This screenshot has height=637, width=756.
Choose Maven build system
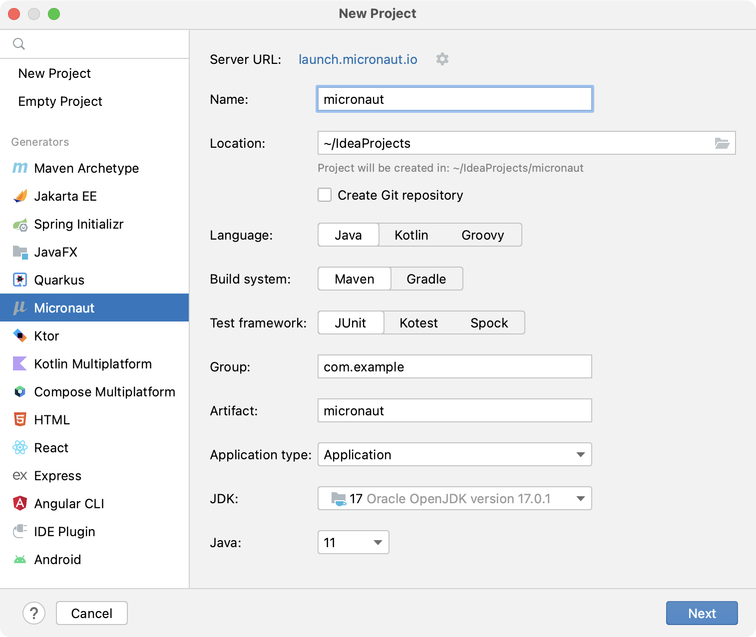pyautogui.click(x=355, y=279)
